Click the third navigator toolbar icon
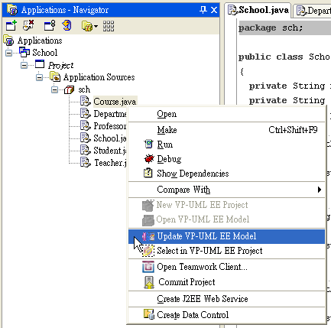Viewport: 331px width, 328px height. [x=50, y=26]
